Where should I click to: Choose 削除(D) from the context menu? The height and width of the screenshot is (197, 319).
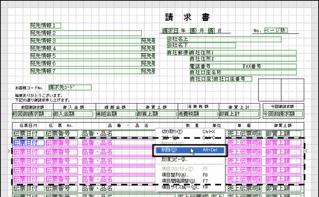[x=190, y=150]
